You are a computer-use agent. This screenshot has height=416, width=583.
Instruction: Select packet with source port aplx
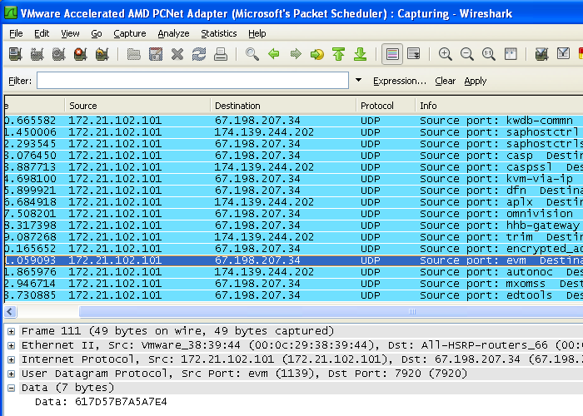point(293,202)
